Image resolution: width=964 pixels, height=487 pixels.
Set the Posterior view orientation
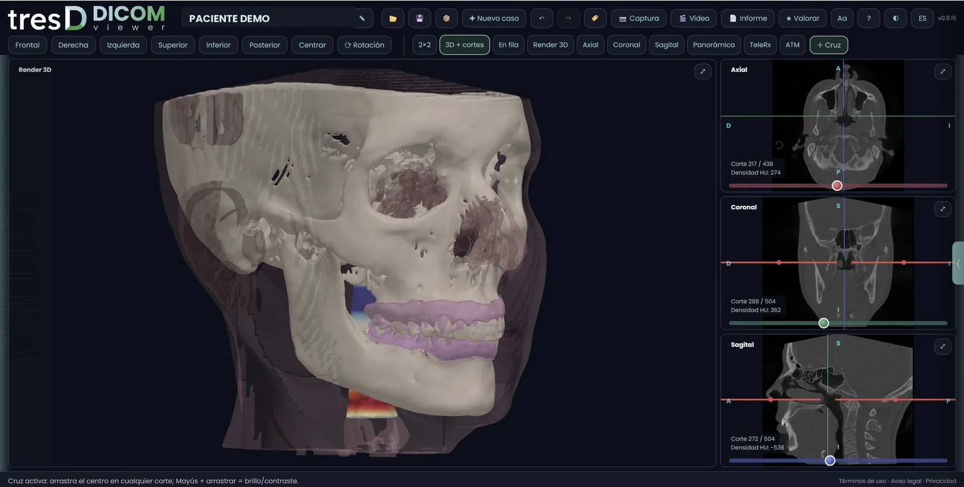pos(264,45)
